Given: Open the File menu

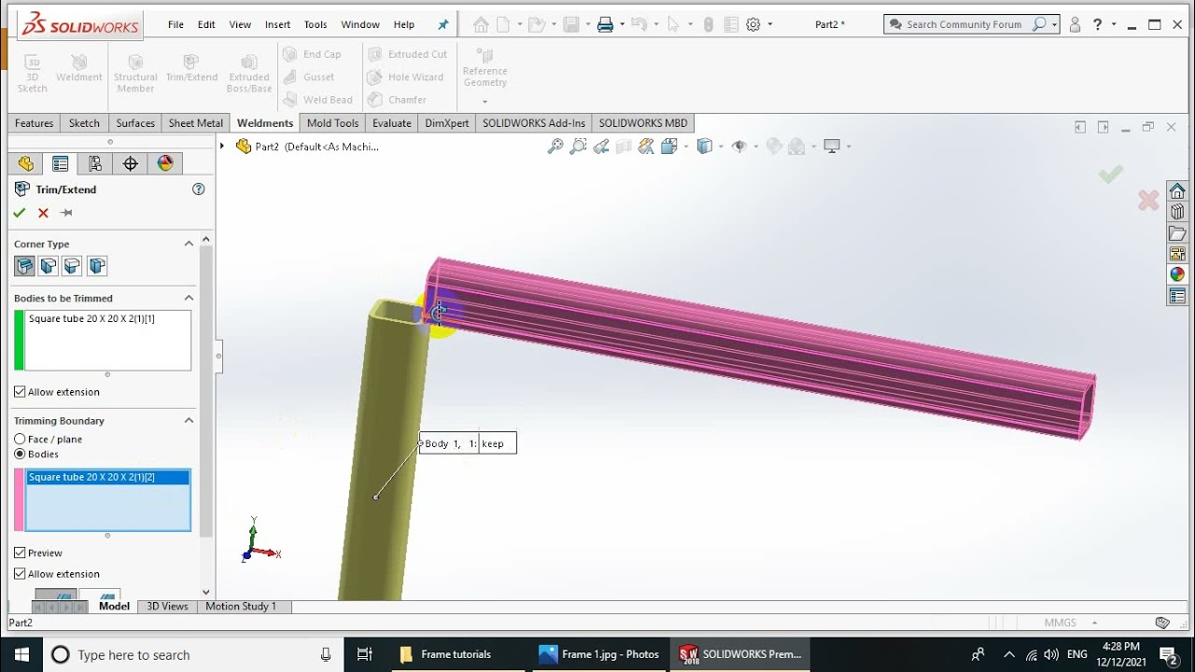Looking at the screenshot, I should coord(176,24).
